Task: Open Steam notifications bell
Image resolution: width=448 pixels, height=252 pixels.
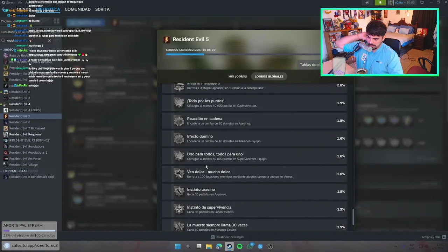Action: pyautogui.click(x=380, y=2)
